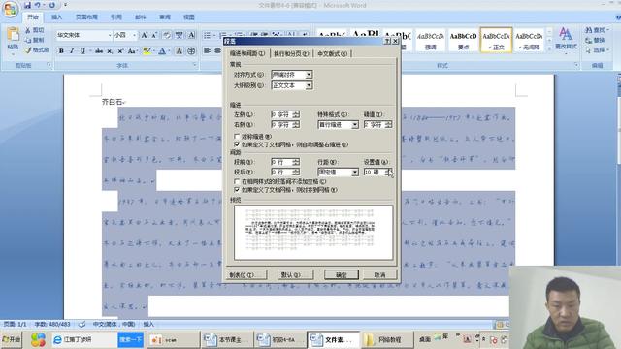Image resolution: width=621 pixels, height=349 pixels.
Task: Click 制表位 tabs button
Action: pos(246,275)
